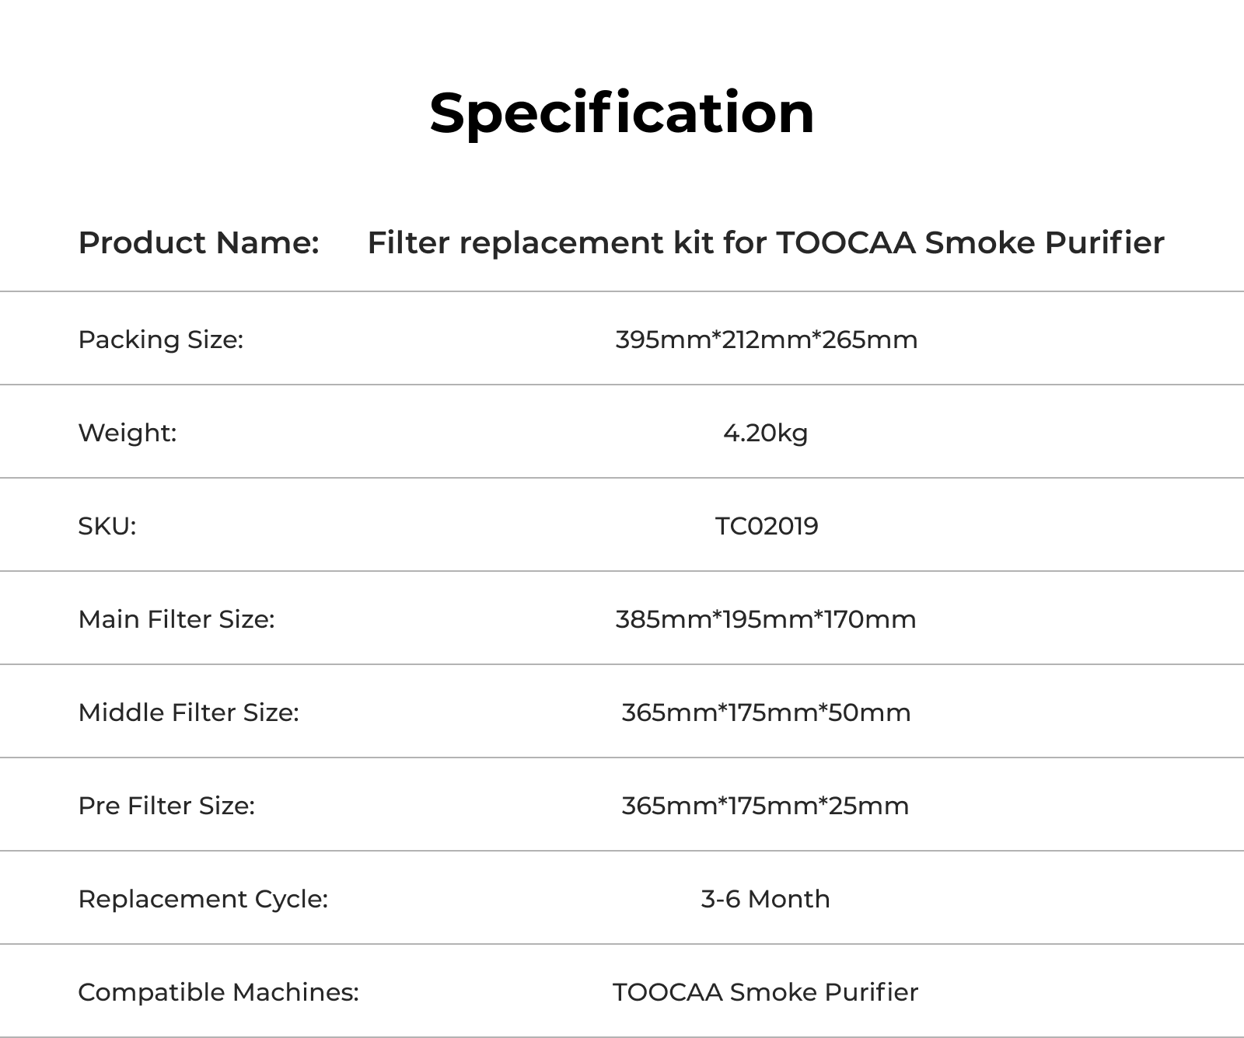Select the Filter replacement kit product title
1244x1038 pixels.
[765, 242]
